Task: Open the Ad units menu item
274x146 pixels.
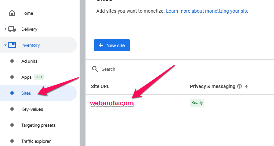Action: (29, 61)
